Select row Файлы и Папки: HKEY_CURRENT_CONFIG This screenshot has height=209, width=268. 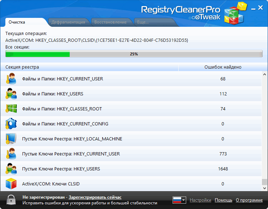point(131,124)
